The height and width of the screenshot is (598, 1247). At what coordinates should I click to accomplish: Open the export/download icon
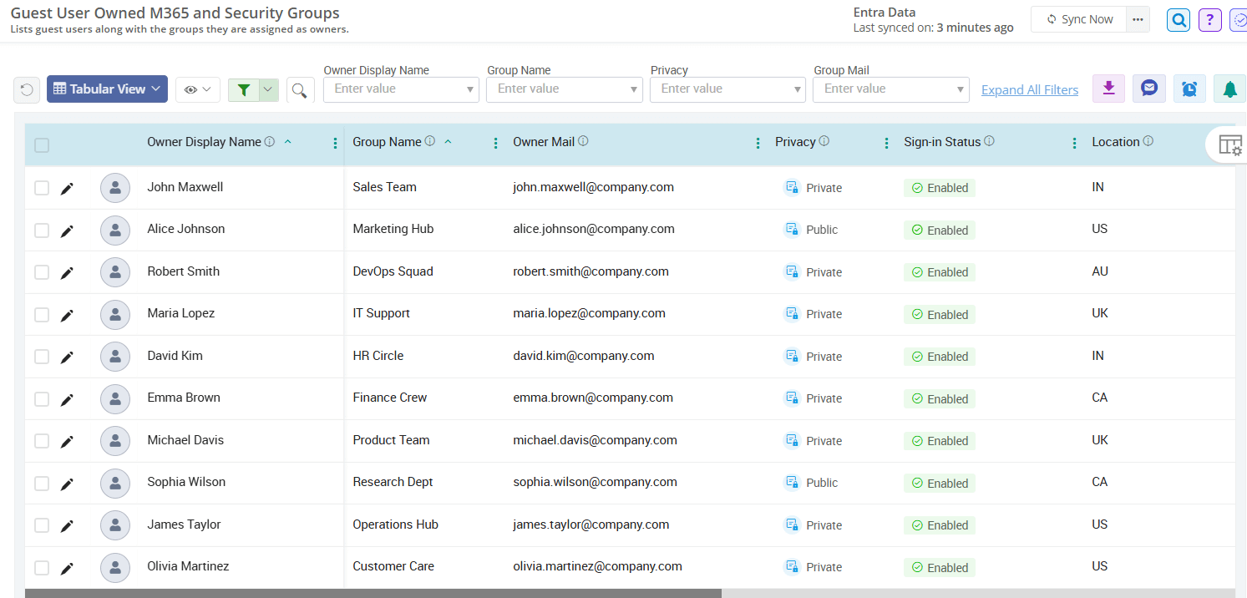(x=1108, y=89)
